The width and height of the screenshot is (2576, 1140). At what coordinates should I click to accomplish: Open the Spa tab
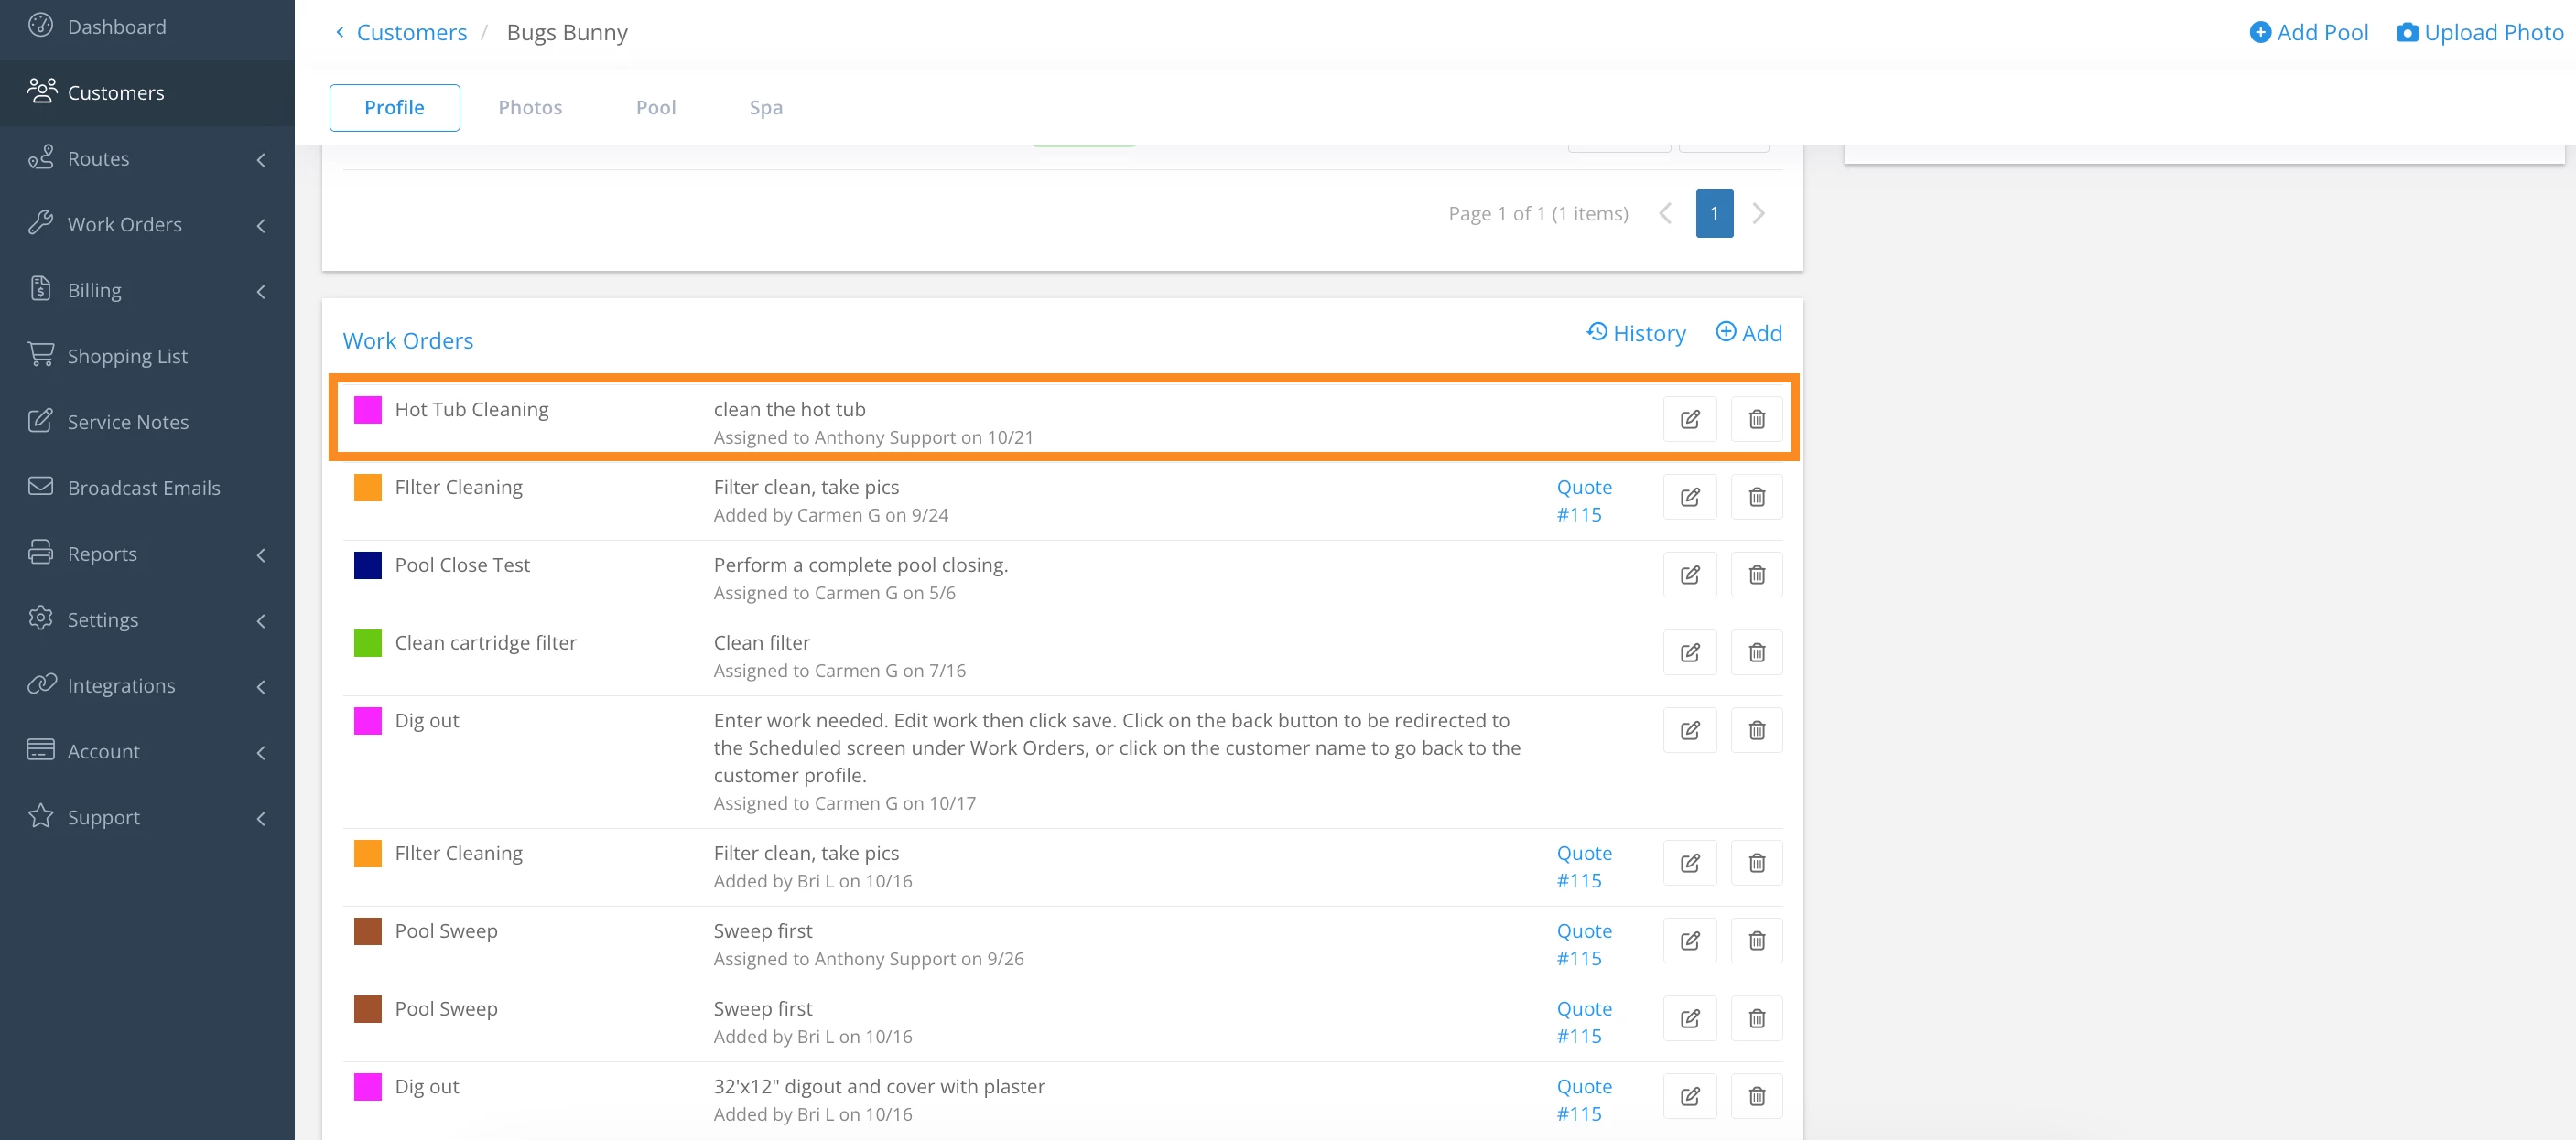pyautogui.click(x=765, y=108)
